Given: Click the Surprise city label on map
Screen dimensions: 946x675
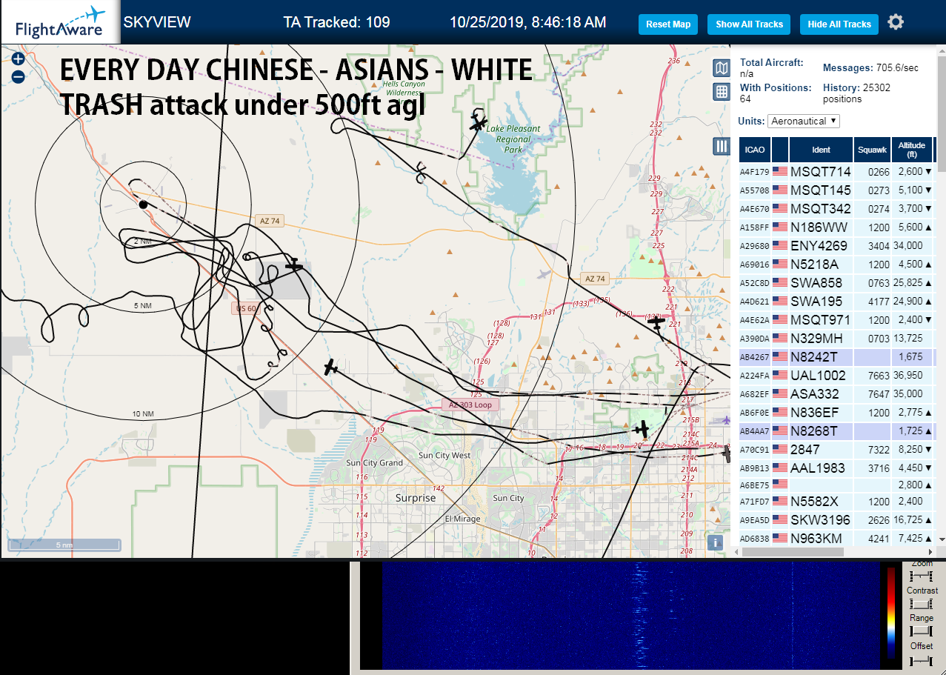Looking at the screenshot, I should tap(416, 498).
